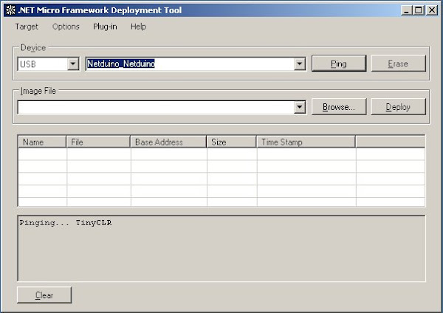Click the Deploy button
Screen dimensions: 443x313
click(x=398, y=107)
